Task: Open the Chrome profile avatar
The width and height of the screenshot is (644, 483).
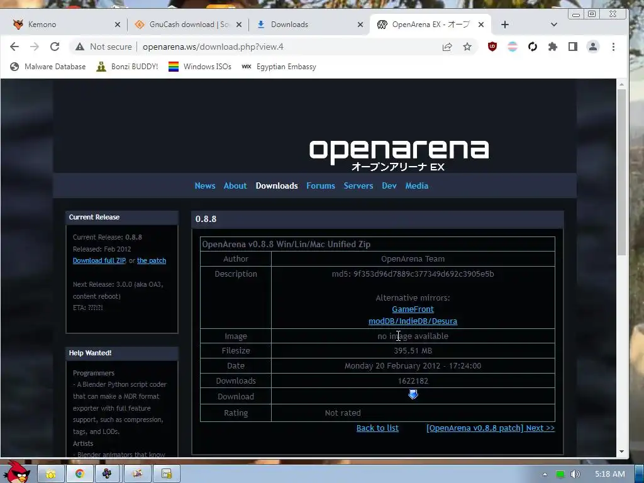Action: (x=592, y=47)
